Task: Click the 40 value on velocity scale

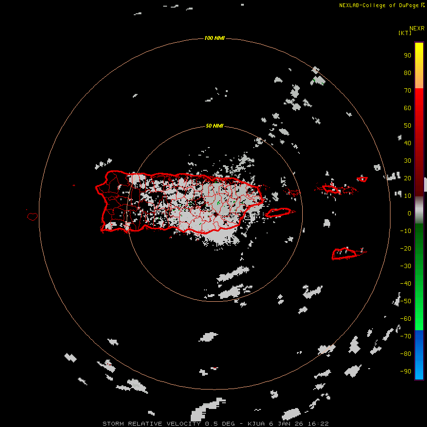Action: point(408,143)
